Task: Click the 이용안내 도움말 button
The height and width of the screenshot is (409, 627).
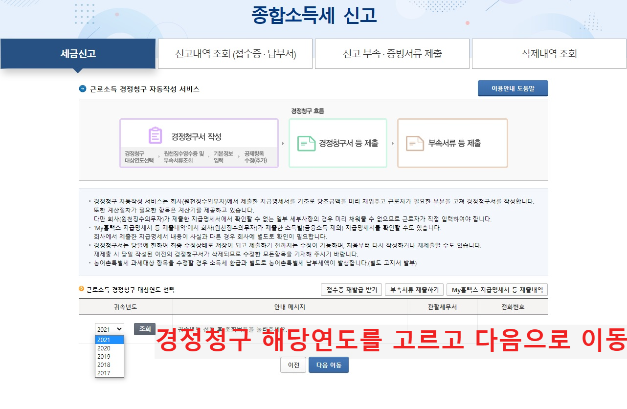Action: pyautogui.click(x=513, y=88)
